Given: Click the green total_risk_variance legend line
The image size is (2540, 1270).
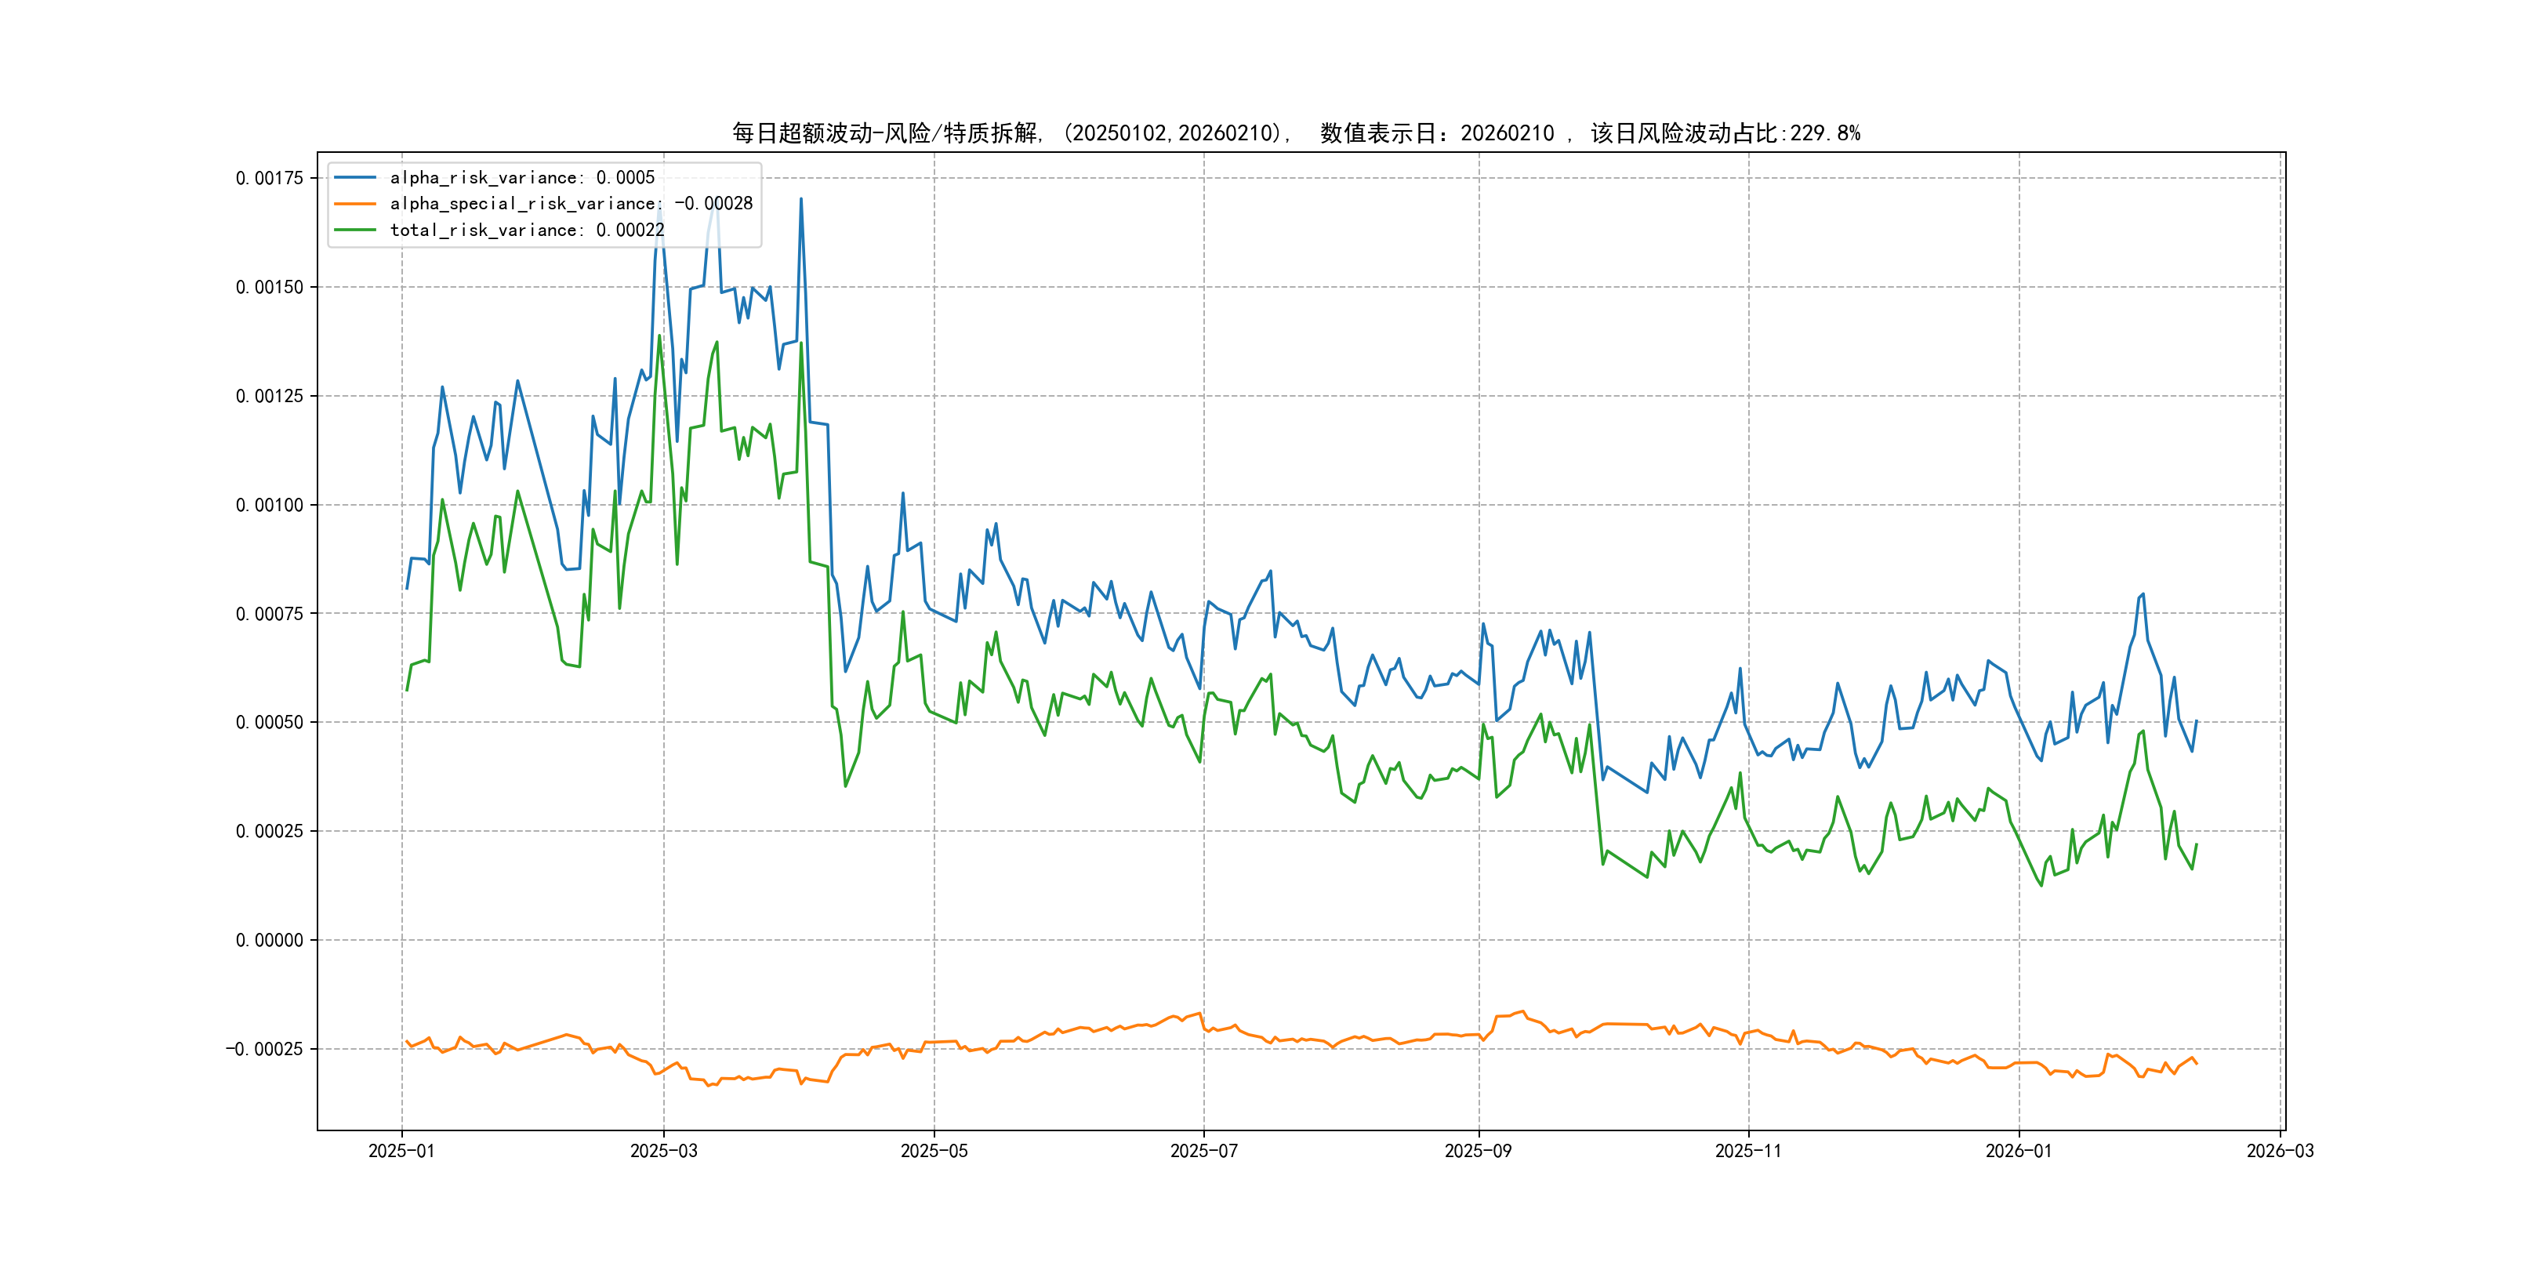Looking at the screenshot, I should 355,230.
